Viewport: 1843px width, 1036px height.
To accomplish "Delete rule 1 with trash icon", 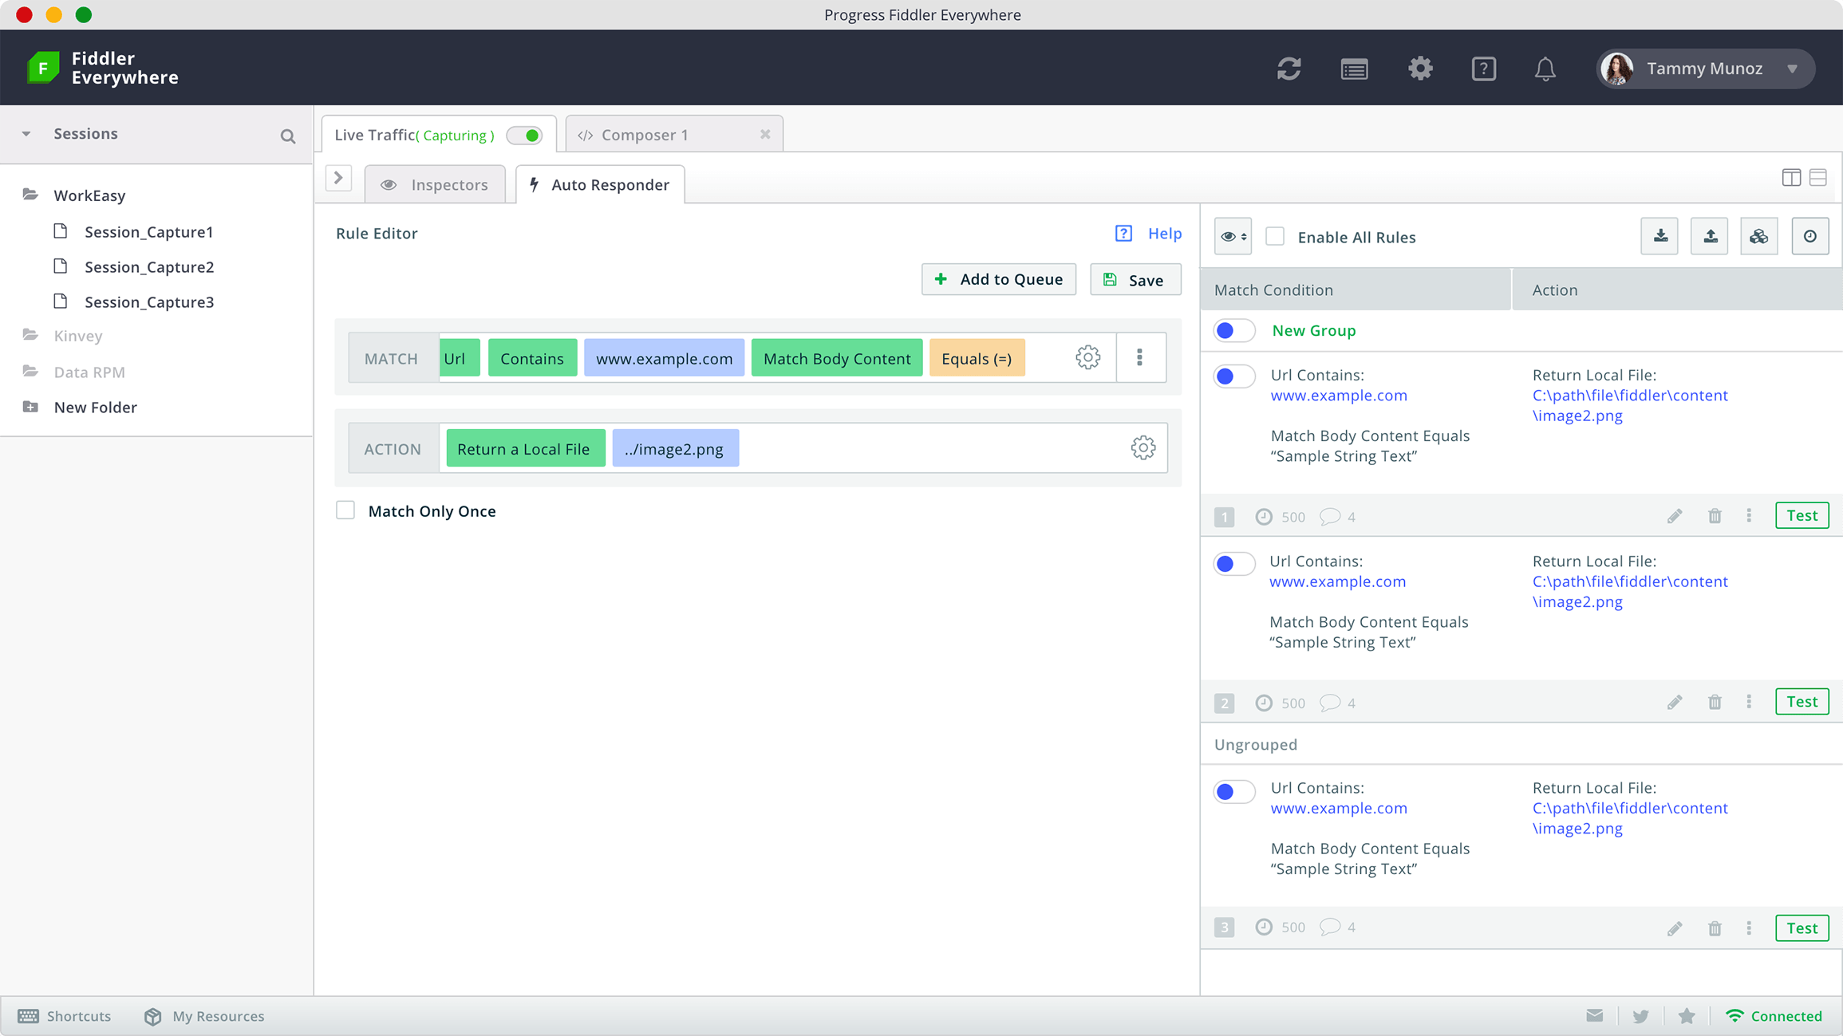I will click(x=1715, y=516).
